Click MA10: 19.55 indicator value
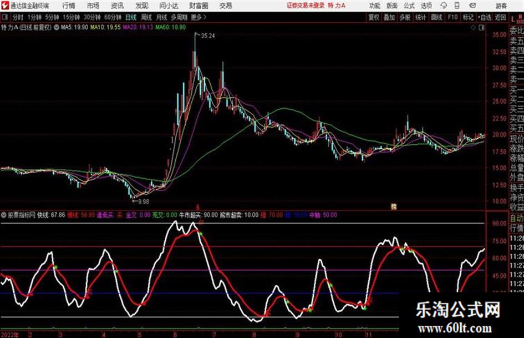 pyautogui.click(x=105, y=27)
